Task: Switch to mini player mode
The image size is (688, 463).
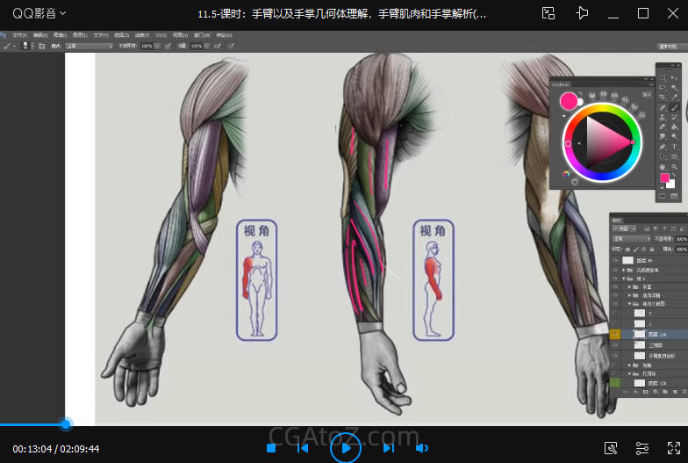Action: pos(548,13)
